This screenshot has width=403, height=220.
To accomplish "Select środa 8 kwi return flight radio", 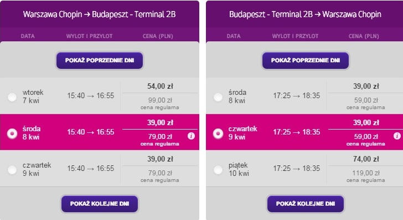I will [218, 97].
